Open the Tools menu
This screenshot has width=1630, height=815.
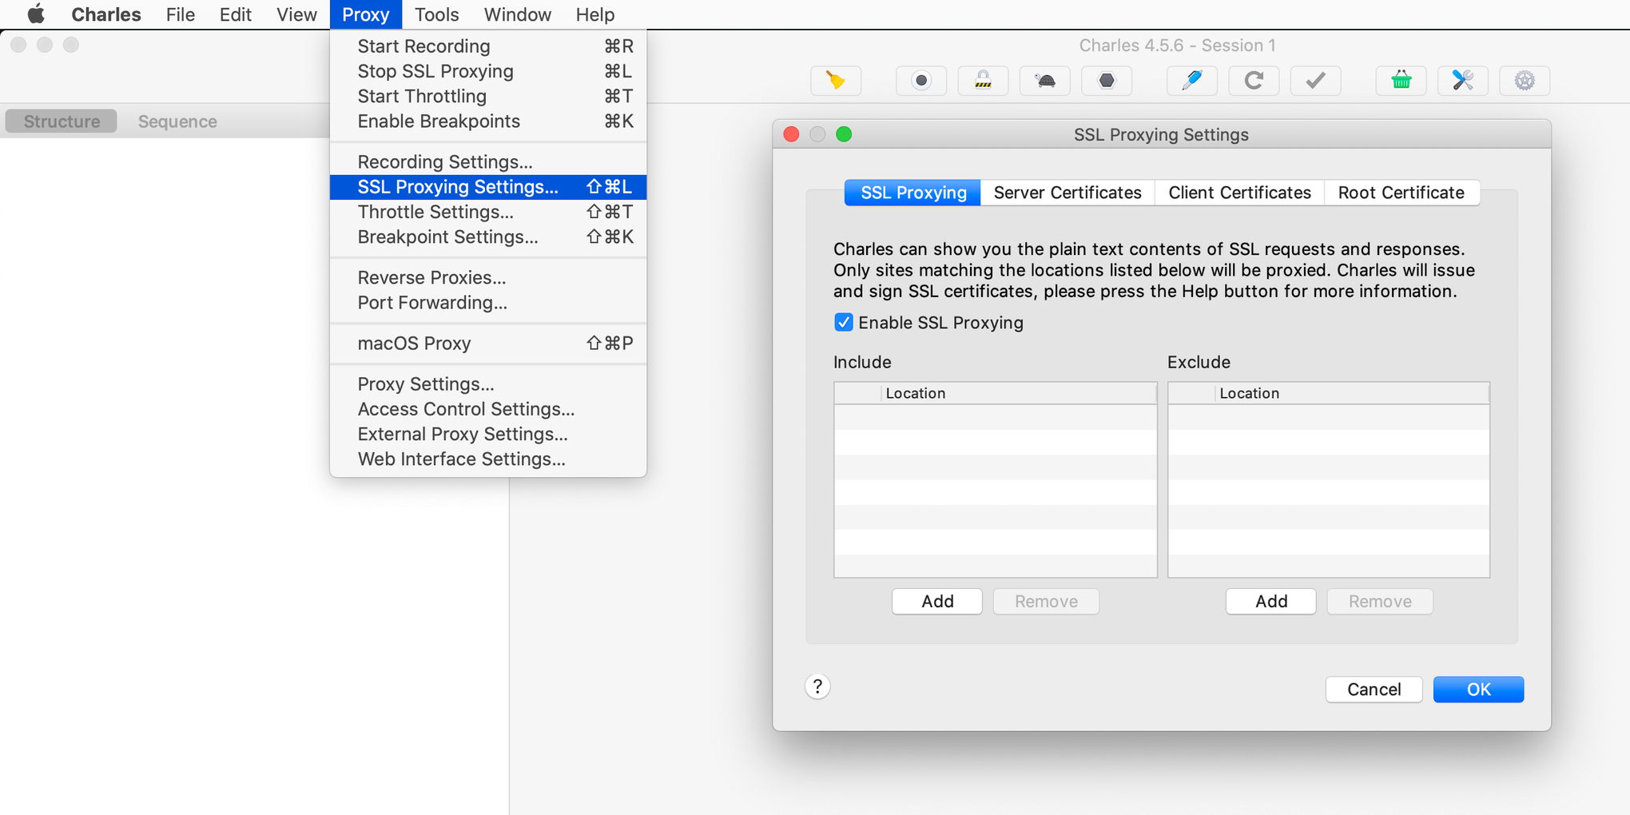tap(437, 14)
